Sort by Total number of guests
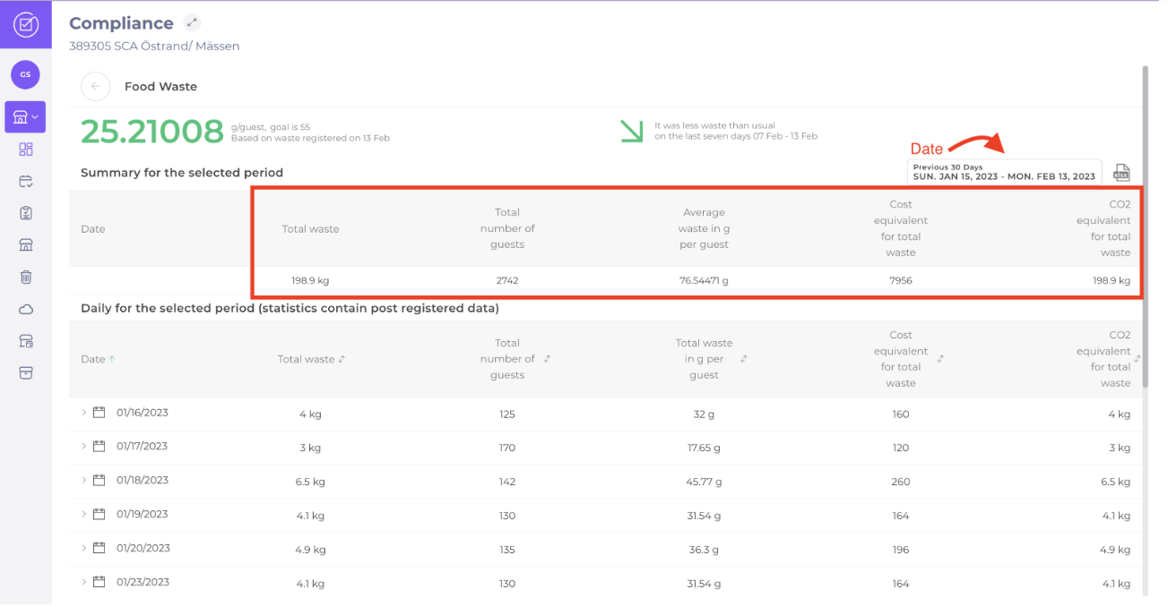The height and width of the screenshot is (607, 1168). 547,359
